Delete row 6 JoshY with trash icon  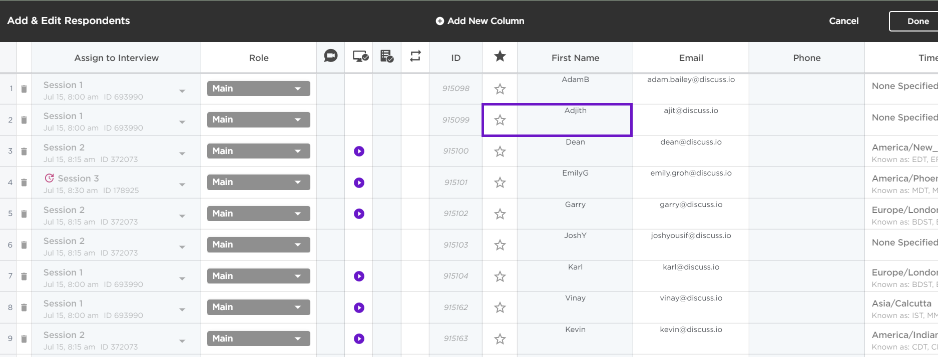[24, 245]
